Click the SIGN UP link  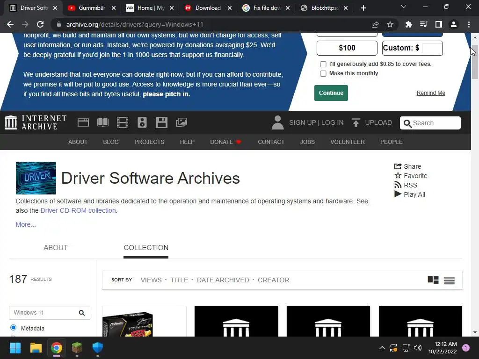303,123
